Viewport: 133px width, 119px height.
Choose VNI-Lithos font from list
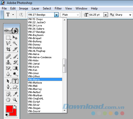tap(45, 76)
